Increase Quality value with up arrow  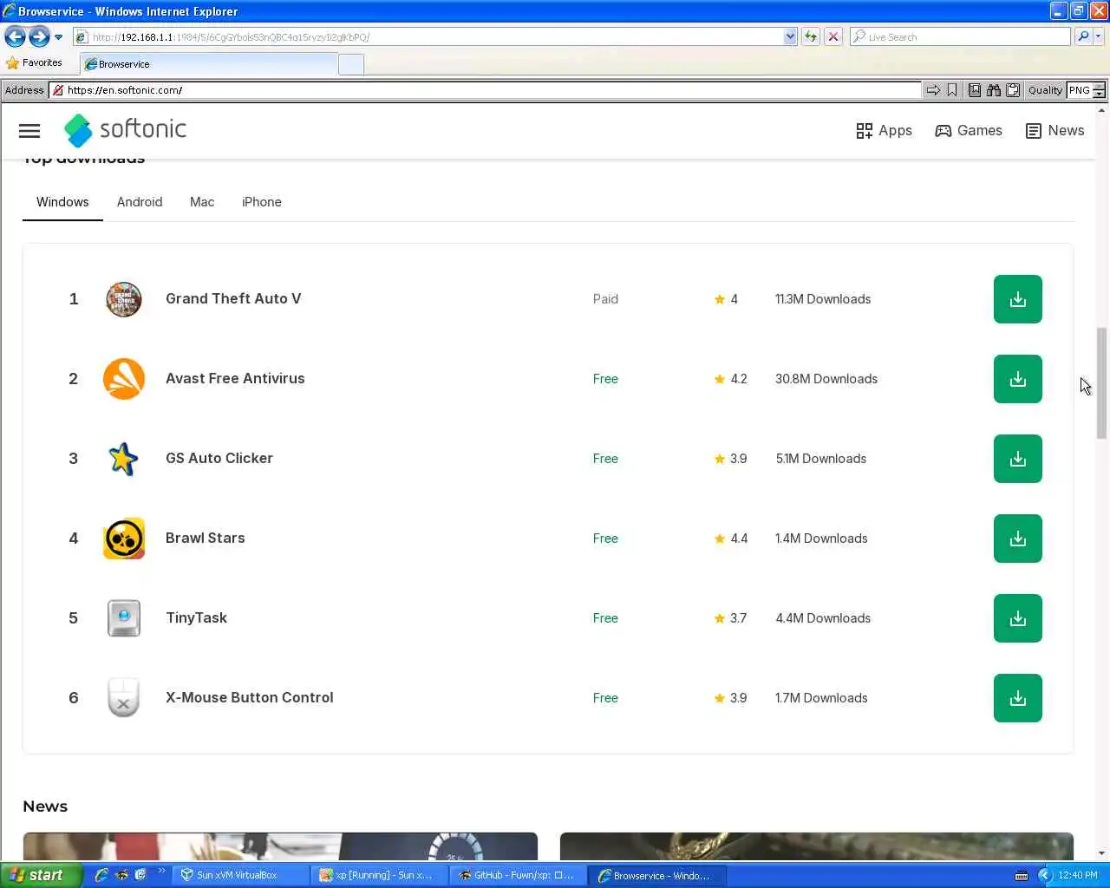[x=1100, y=87]
